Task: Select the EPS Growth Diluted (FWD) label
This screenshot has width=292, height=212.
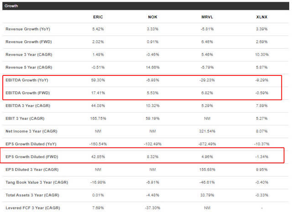Action: [32, 157]
